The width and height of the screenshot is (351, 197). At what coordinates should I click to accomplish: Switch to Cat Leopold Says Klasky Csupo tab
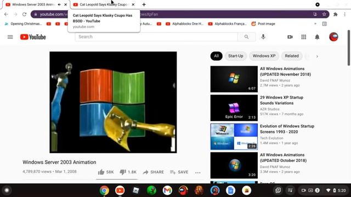(104, 4)
